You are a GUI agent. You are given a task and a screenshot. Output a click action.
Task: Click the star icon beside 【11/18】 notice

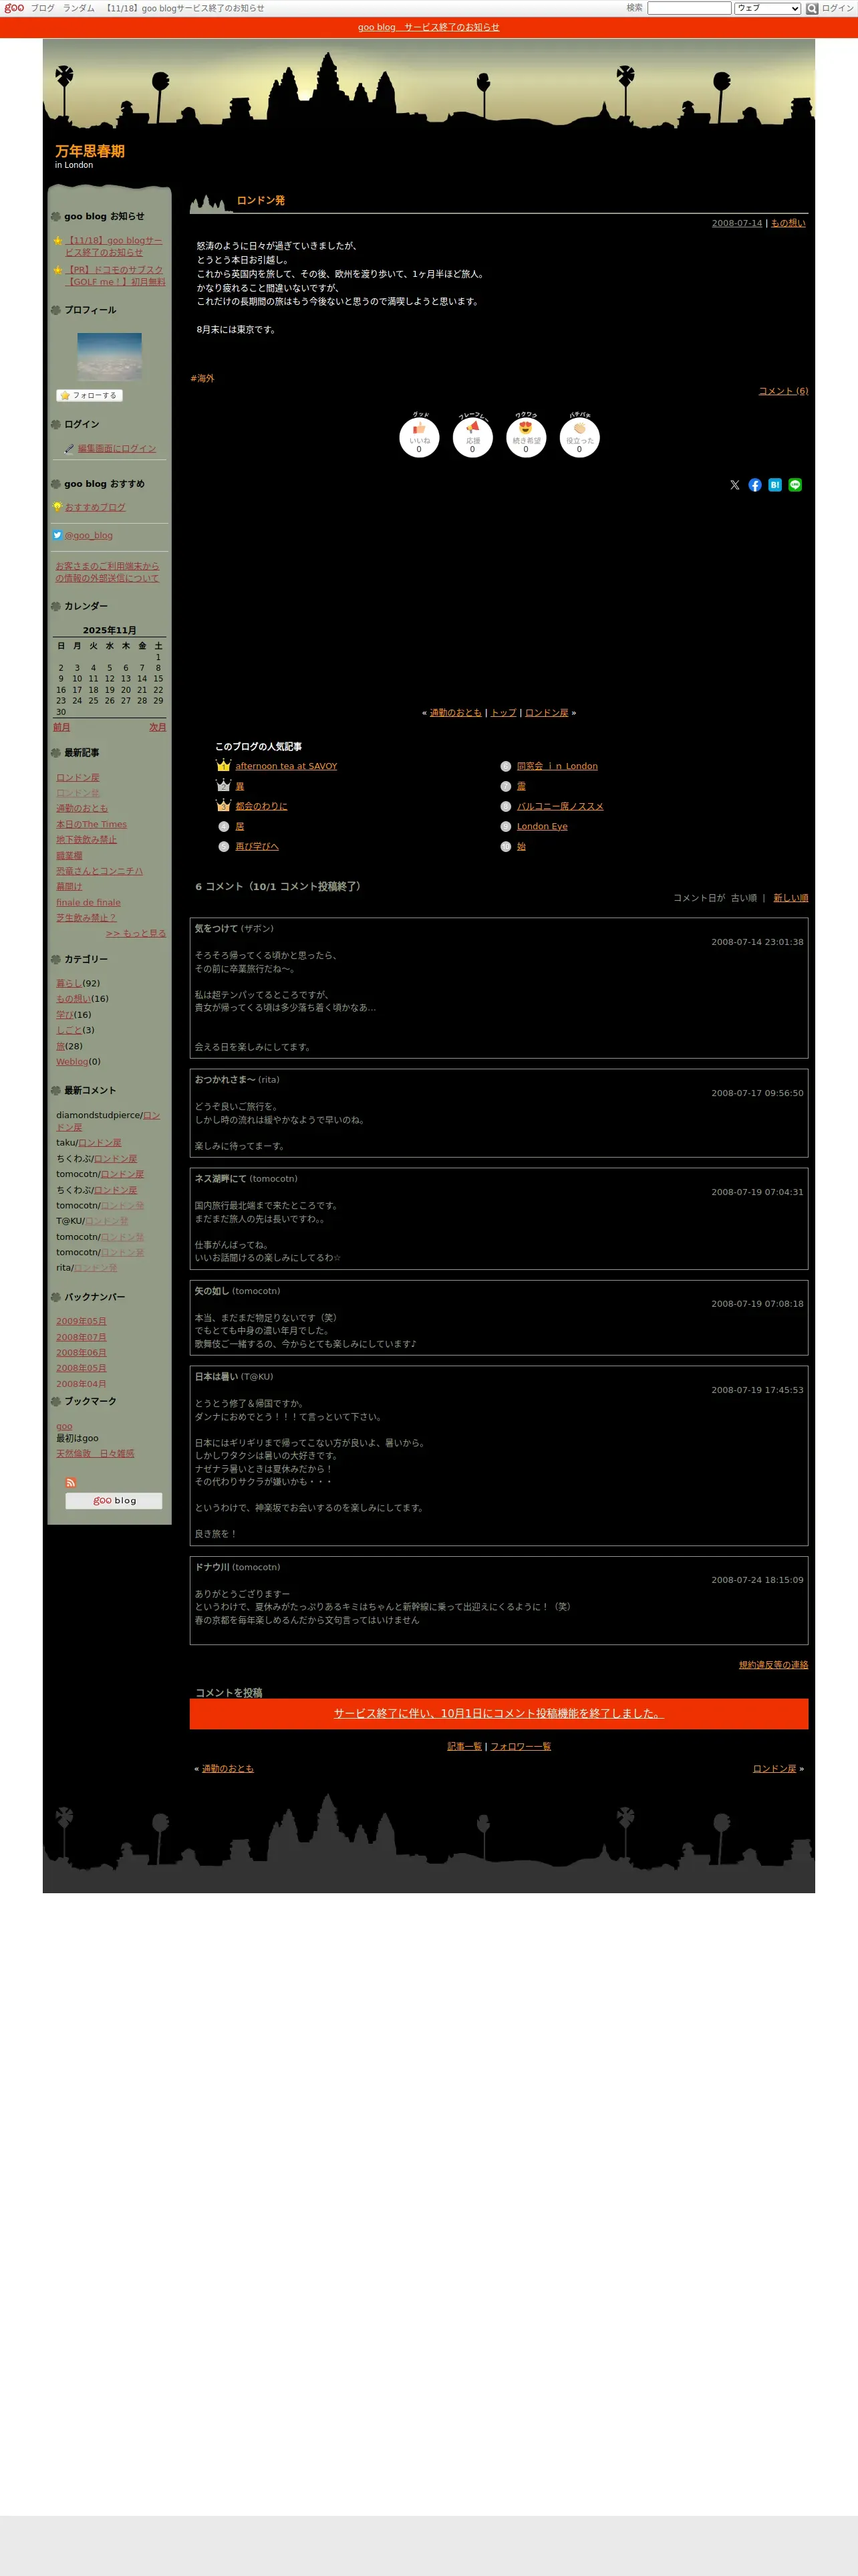click(58, 241)
